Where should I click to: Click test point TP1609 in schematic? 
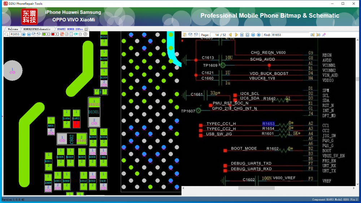coord(223,65)
